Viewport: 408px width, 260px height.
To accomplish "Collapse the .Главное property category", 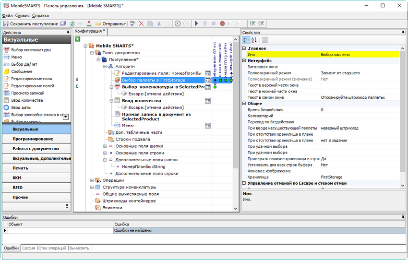I will [x=244, y=48].
